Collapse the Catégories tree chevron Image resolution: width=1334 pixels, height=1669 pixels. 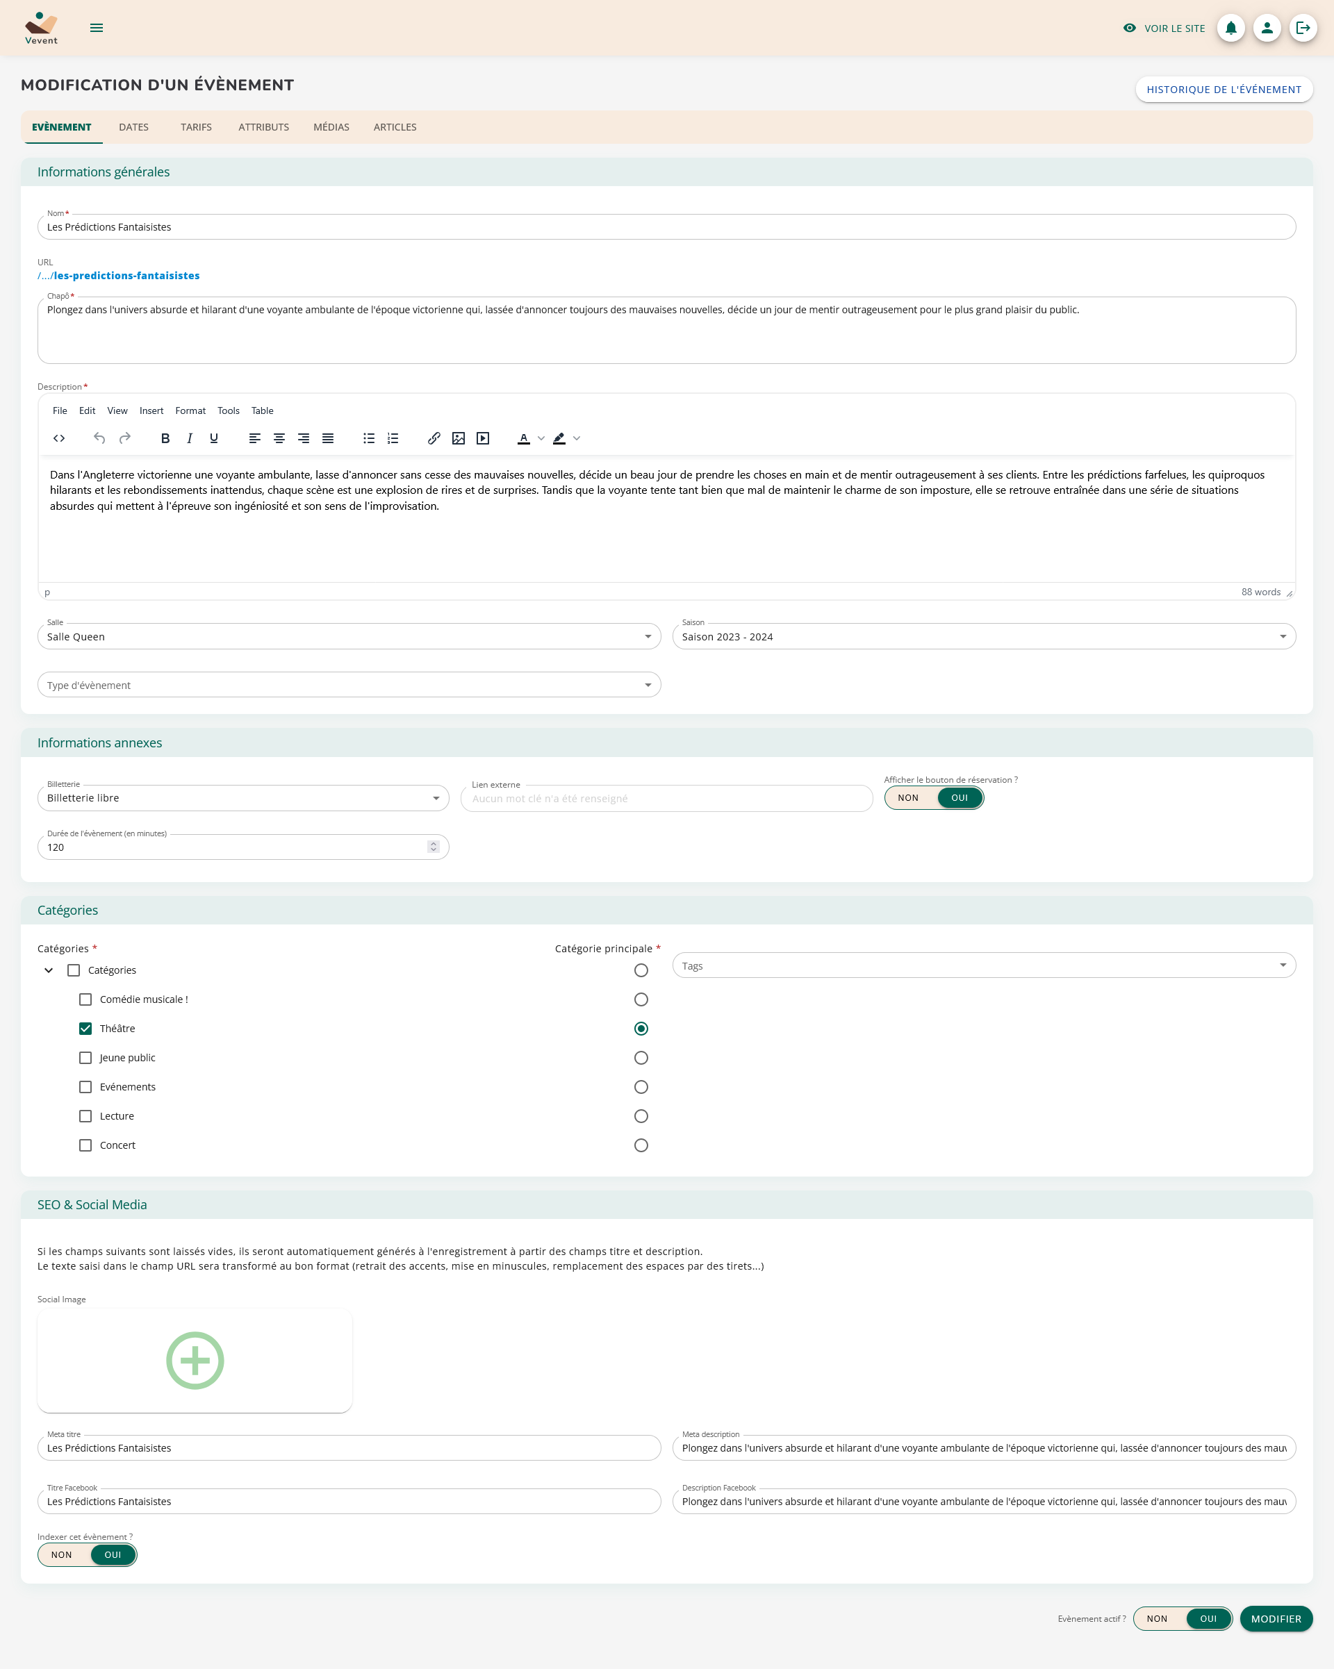[x=49, y=970]
